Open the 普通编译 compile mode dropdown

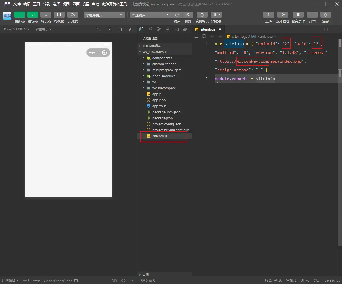pos(151,15)
